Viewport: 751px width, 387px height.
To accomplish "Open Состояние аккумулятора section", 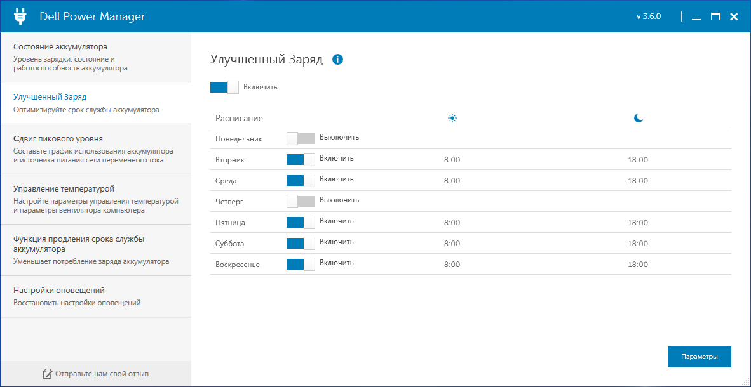I will [x=96, y=57].
